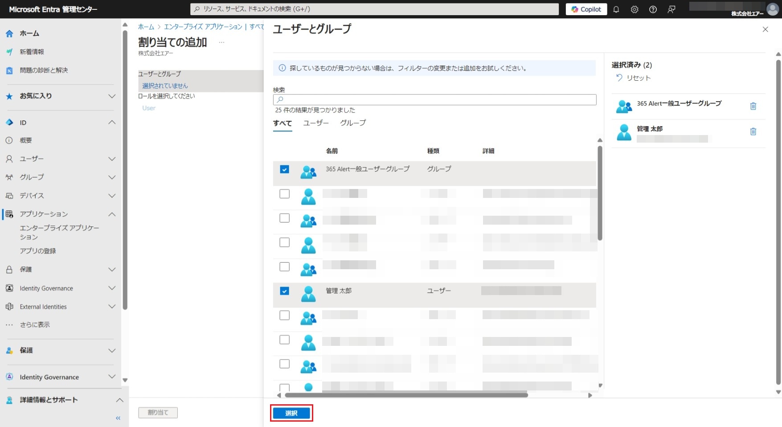Expand the ユーザー section in sidebar
This screenshot has height=427, width=782.
112,159
